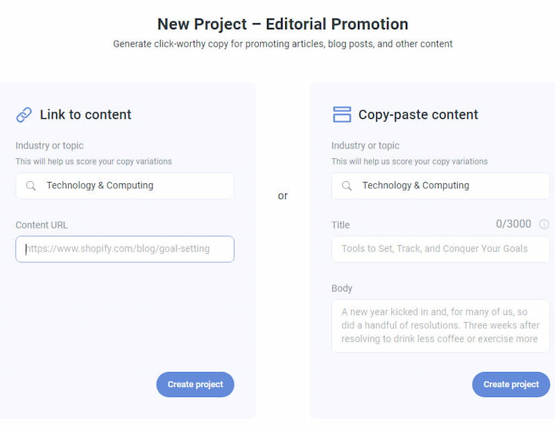Click the Copy-paste content stacked boxes icon
The width and height of the screenshot is (555, 431).
coord(342,115)
